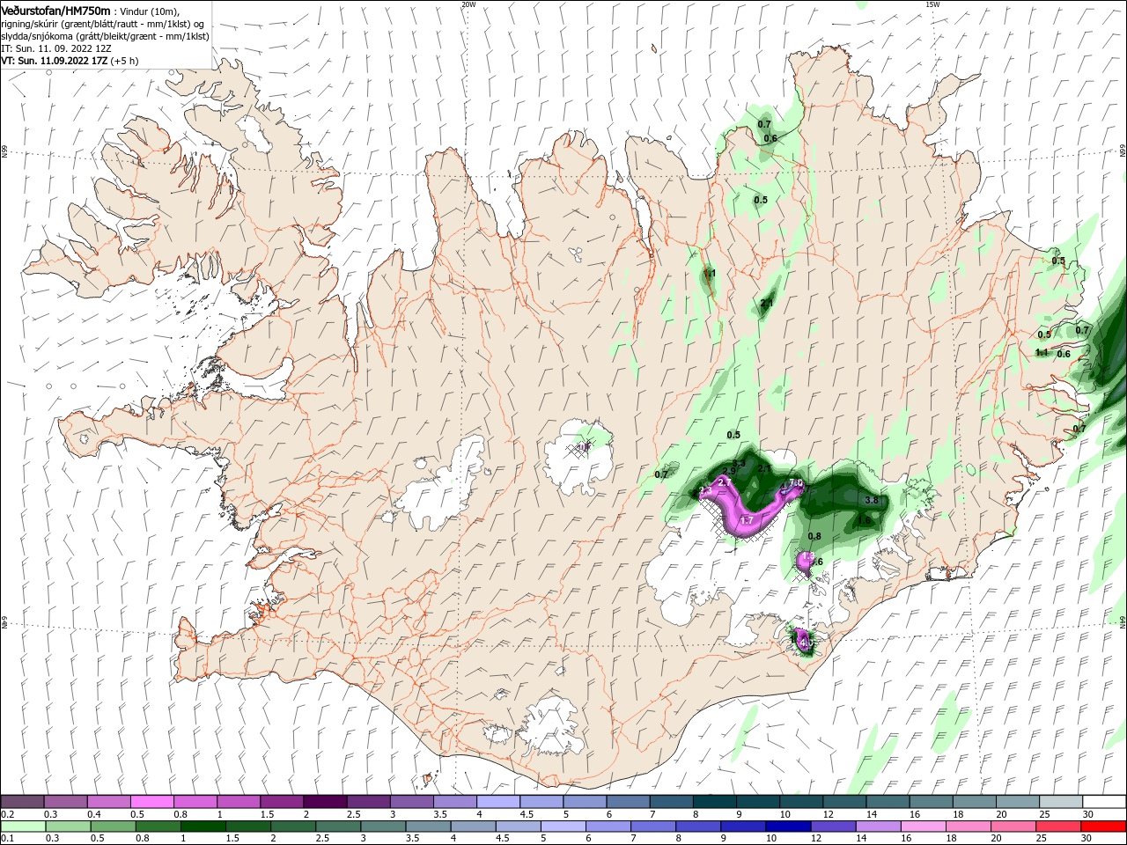This screenshot has width=1127, height=845.
Task: Click the white 1.7 value in the pink area
Action: [747, 521]
